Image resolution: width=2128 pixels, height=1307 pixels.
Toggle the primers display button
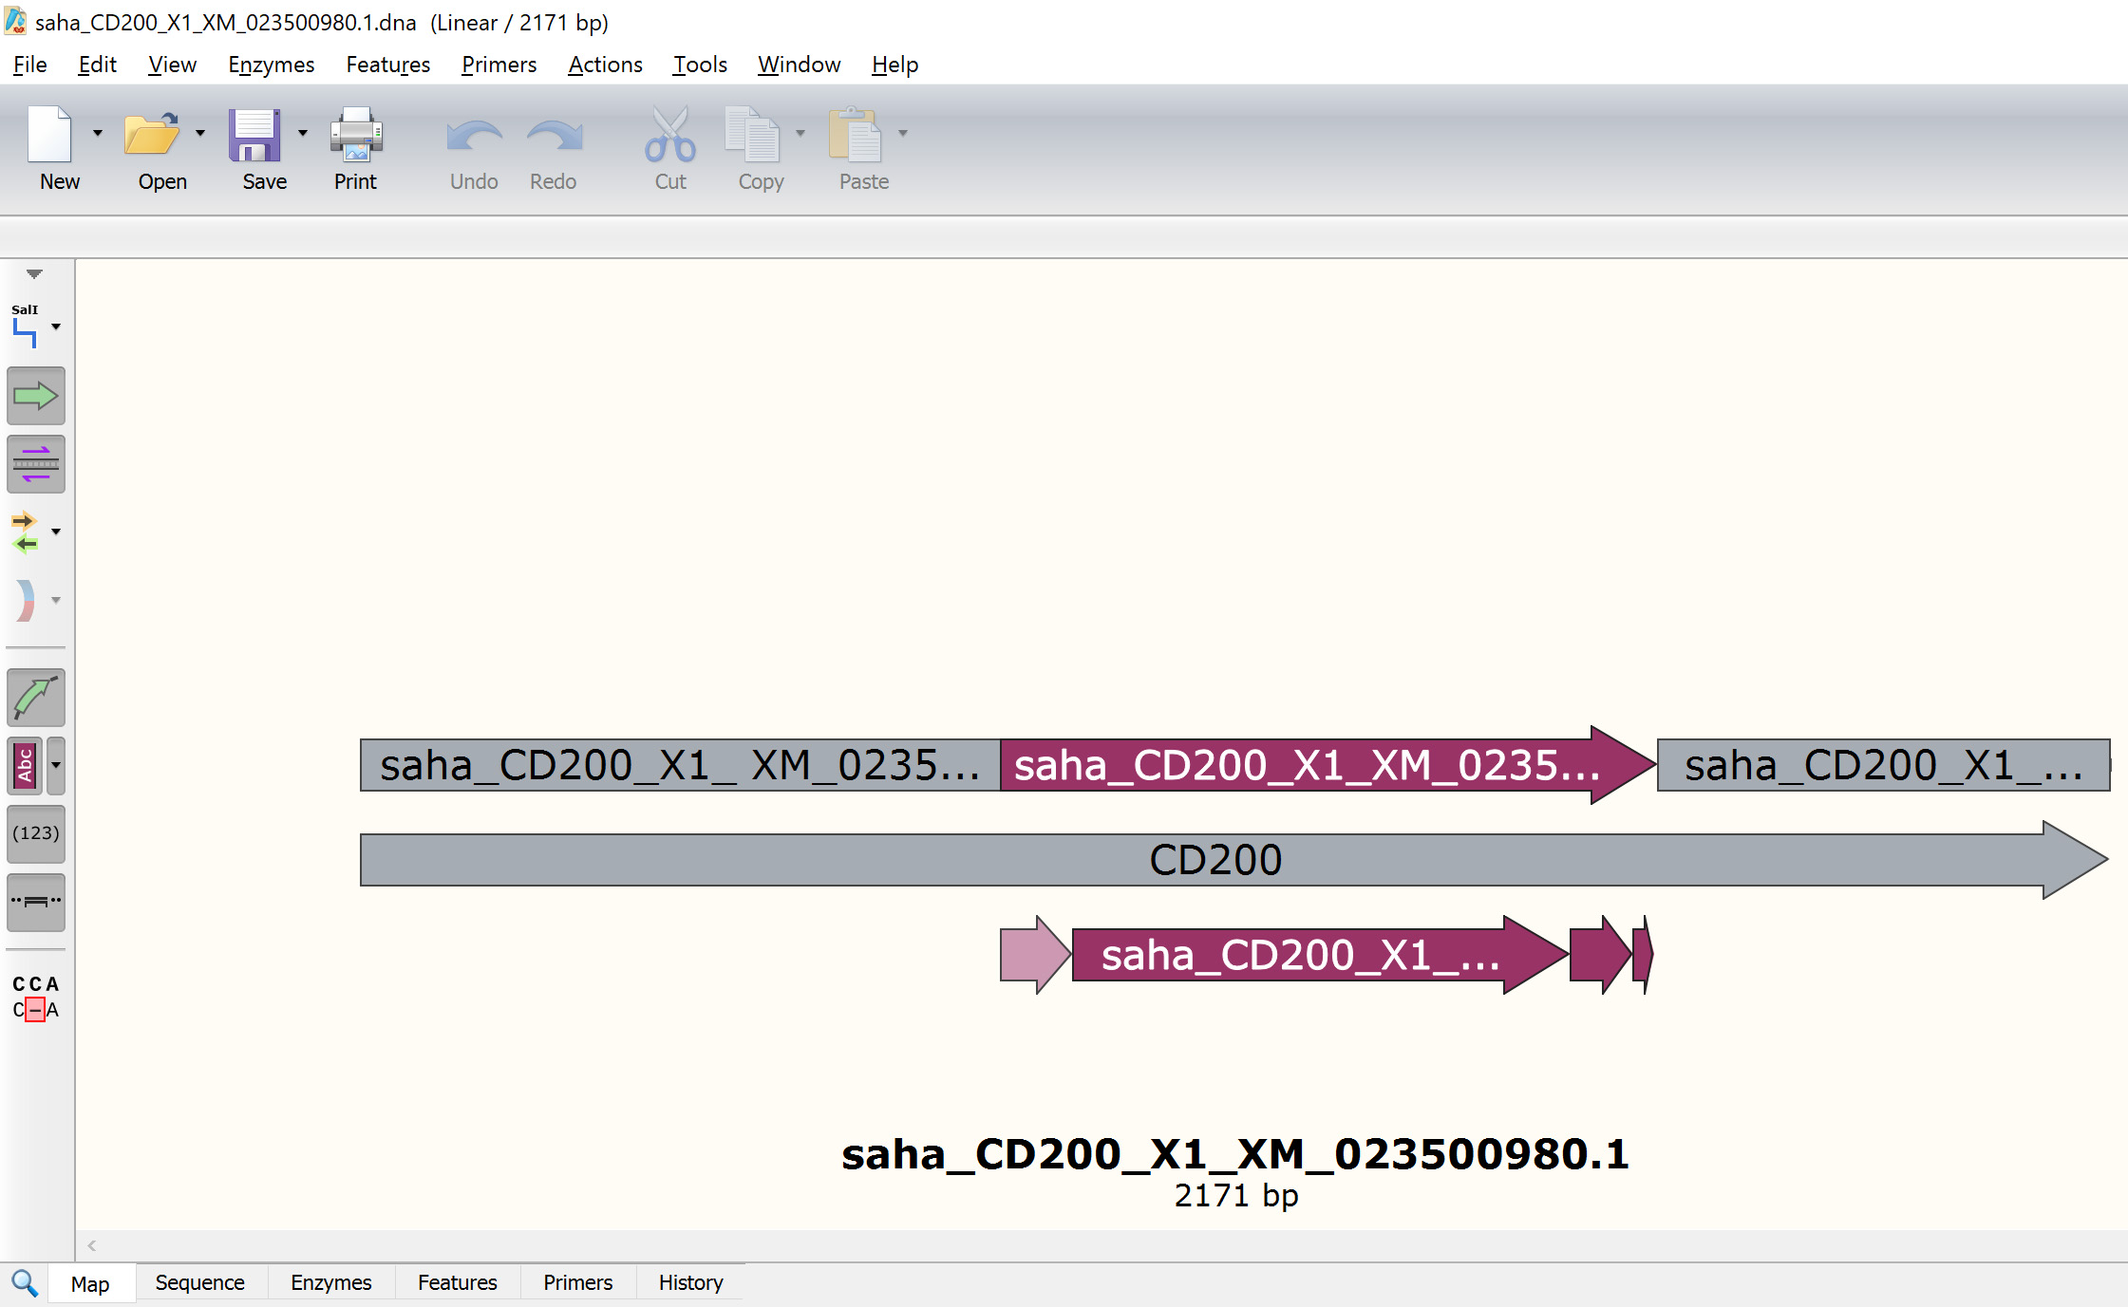click(x=36, y=464)
